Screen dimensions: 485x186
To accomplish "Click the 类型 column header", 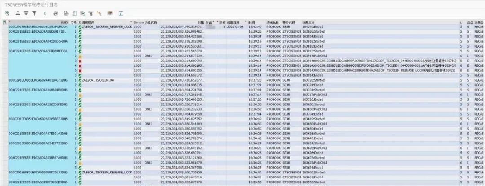I will click(x=470, y=22).
